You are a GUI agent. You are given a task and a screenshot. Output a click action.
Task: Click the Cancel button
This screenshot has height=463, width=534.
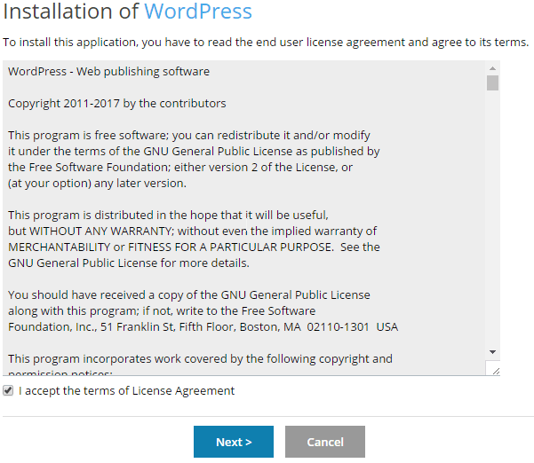325,442
